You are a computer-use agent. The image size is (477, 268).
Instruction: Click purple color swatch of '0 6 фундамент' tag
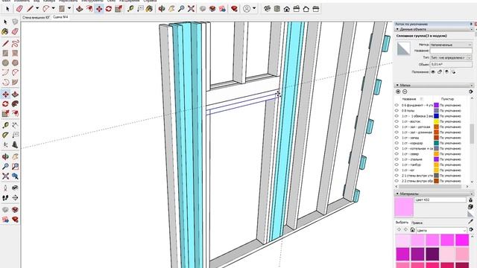point(436,105)
